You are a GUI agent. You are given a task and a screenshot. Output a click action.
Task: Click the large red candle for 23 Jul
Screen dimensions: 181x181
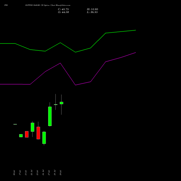pyautogui.click(x=38, y=133)
